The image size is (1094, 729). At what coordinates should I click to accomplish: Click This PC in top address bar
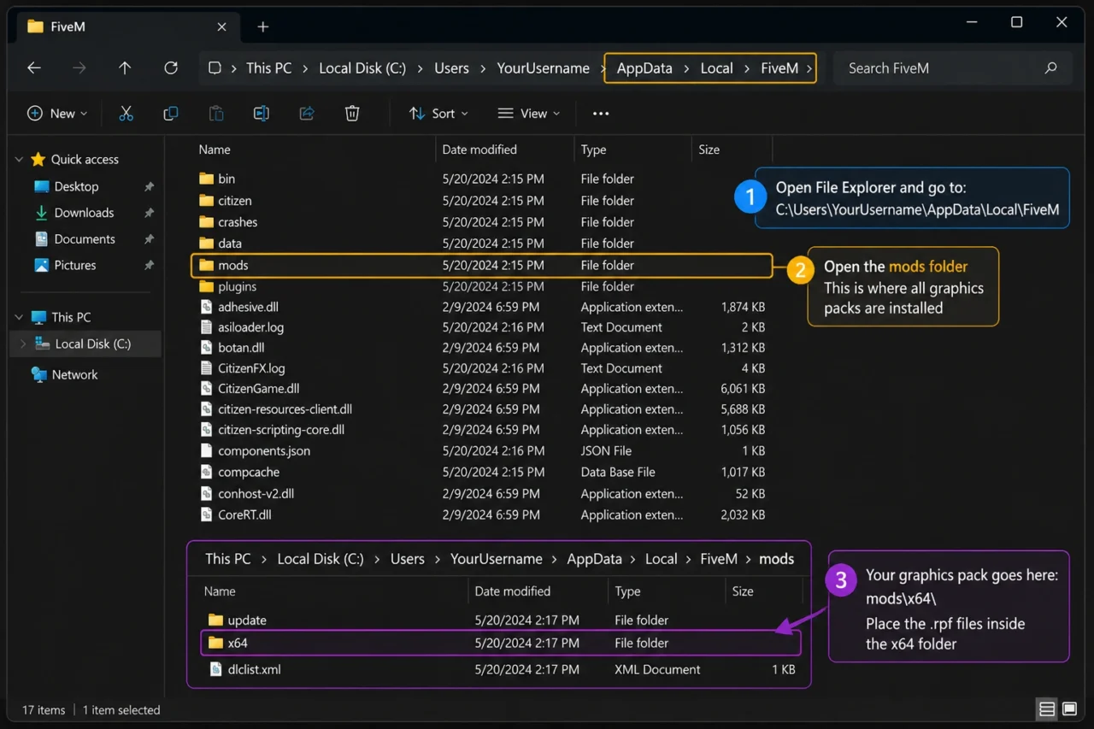tap(268, 68)
